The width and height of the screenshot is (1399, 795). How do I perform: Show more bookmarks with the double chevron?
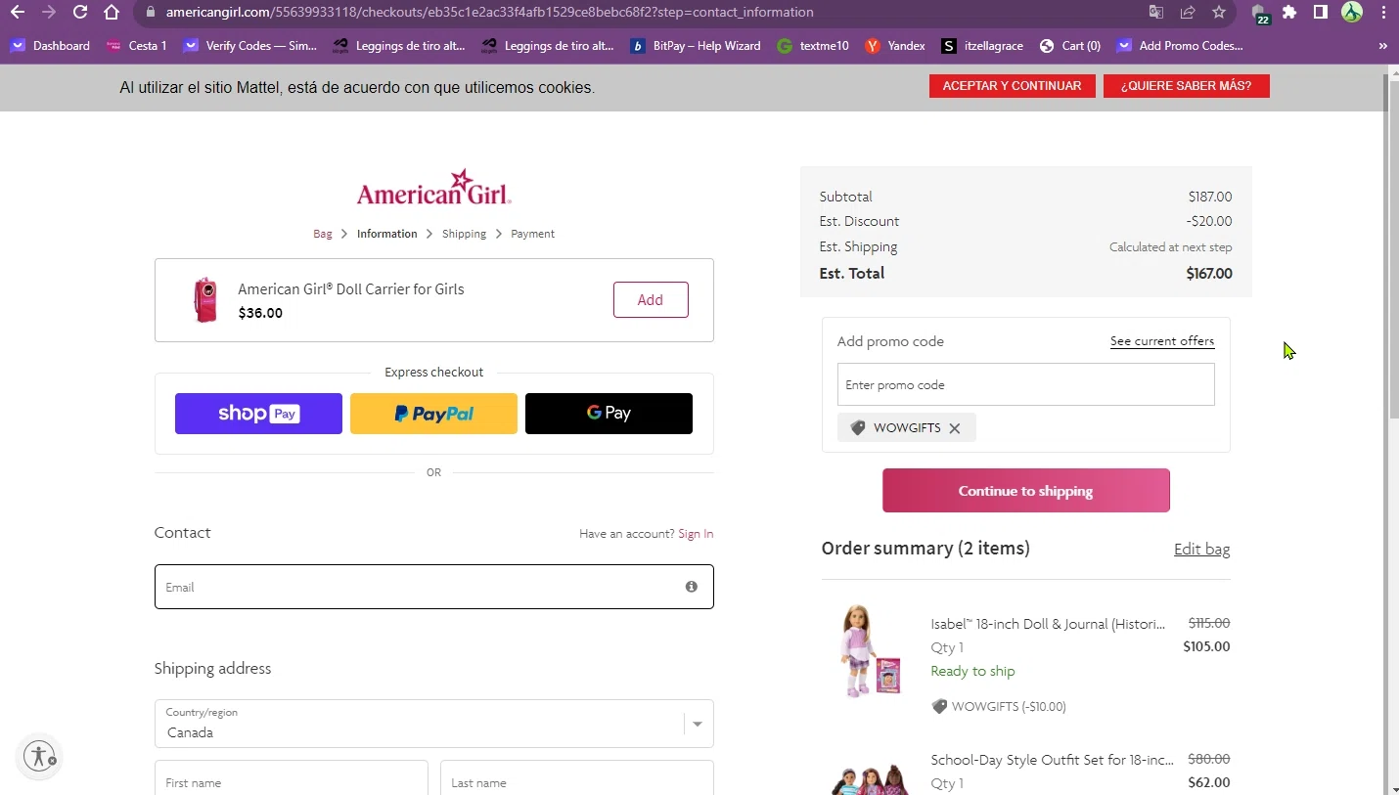coord(1382,46)
